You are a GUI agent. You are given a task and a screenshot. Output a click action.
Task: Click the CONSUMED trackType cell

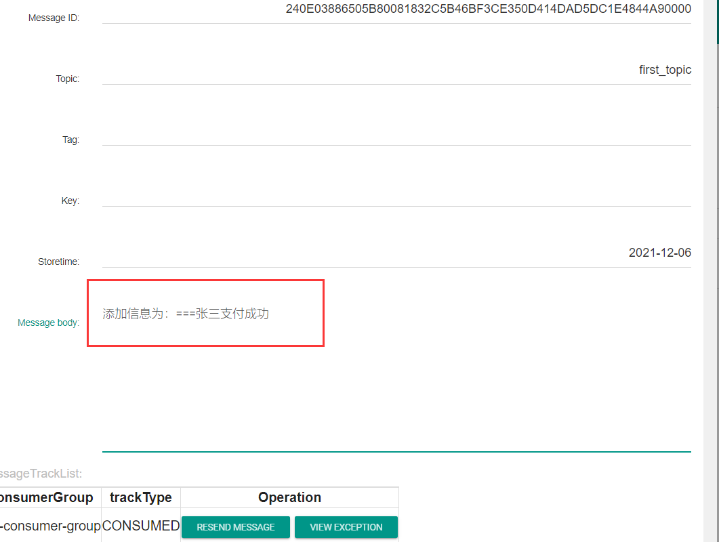tap(141, 526)
